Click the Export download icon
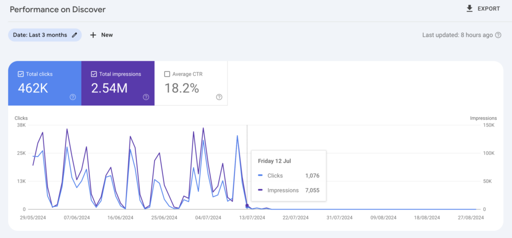The width and height of the screenshot is (512, 238). (469, 8)
